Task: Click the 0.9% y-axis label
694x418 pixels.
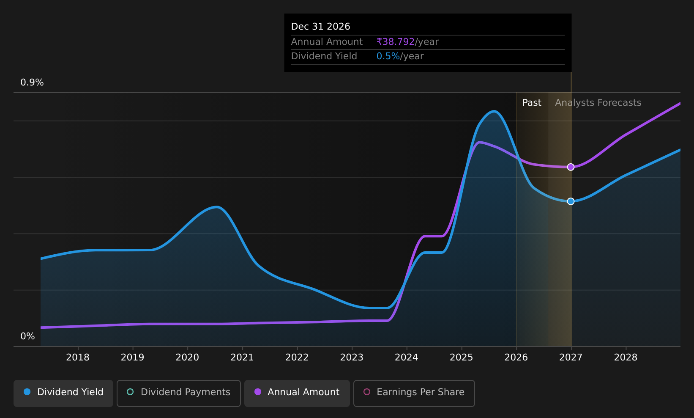Action: pyautogui.click(x=32, y=82)
